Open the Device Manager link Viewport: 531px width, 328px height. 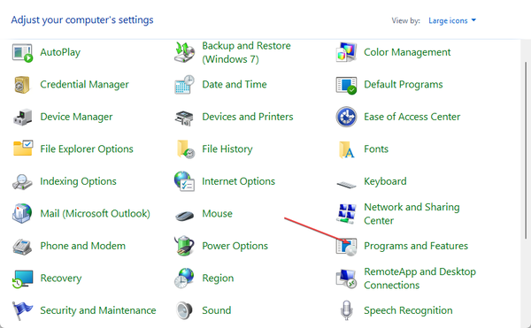pyautogui.click(x=76, y=117)
